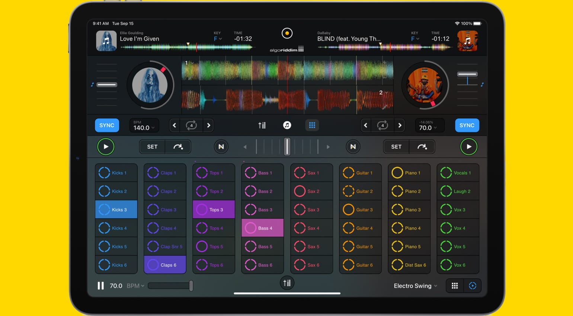Tap the left deck jog wheel
This screenshot has height=316, width=573.
click(150, 85)
